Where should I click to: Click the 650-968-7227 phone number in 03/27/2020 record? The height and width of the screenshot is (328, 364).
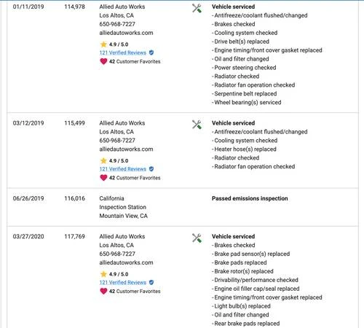117,254
